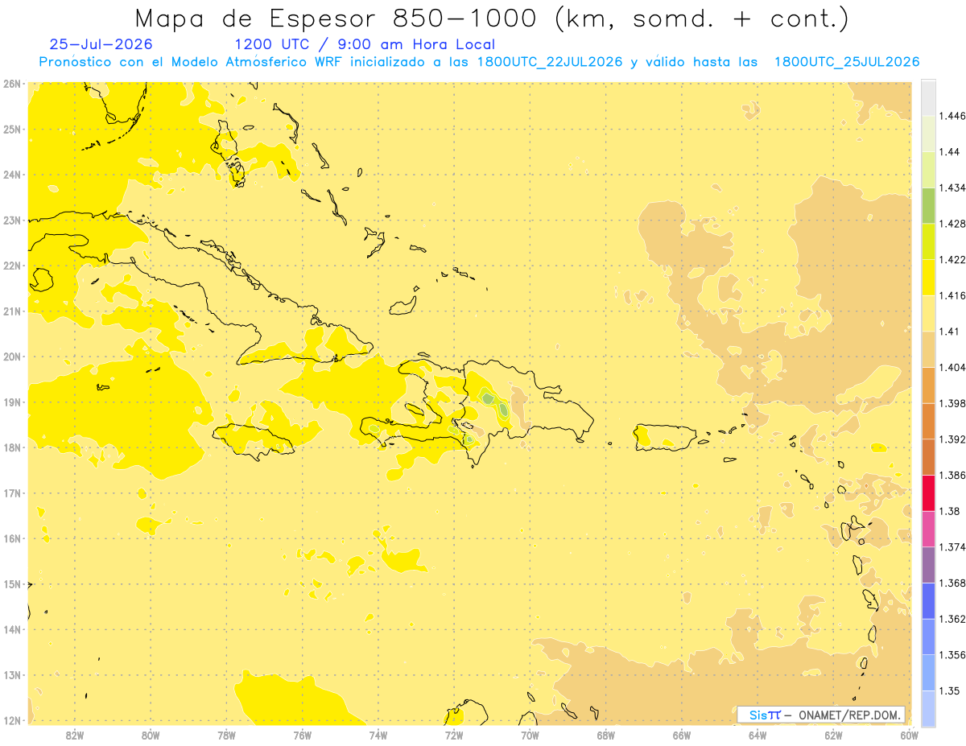966x746 pixels.
Task: Click the light gray top colorbar segment above 1.446
Action: coord(928,97)
